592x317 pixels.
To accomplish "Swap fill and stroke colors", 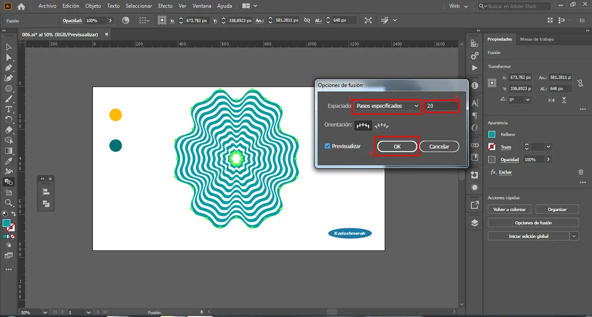I will [13, 214].
